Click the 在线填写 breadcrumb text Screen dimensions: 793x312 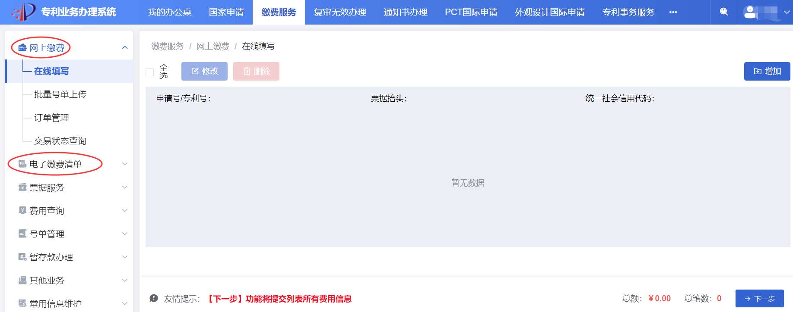(x=258, y=46)
